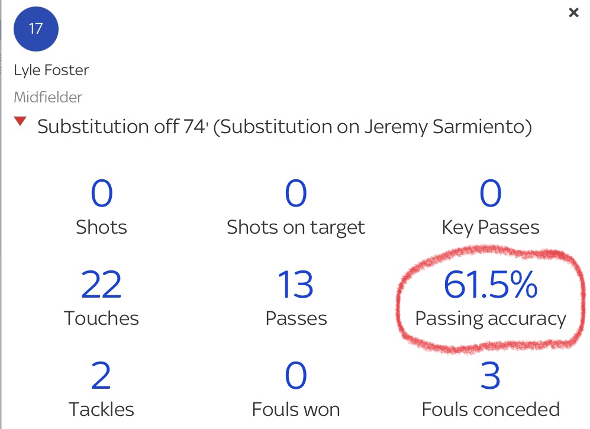Click the Key Passes label
The height and width of the screenshot is (429, 590).
coord(491,227)
